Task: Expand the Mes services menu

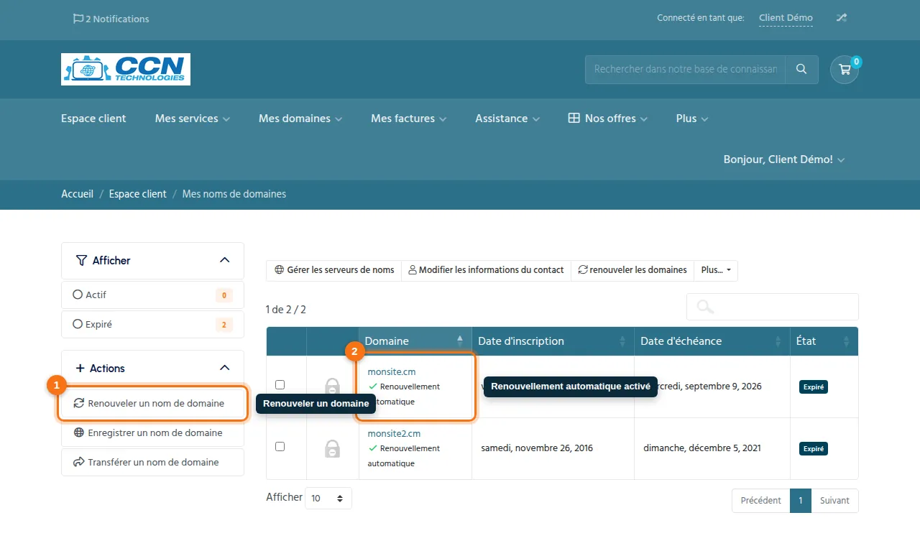Action: 193,119
